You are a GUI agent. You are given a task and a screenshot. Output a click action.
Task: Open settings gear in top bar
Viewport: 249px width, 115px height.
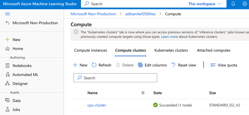[245, 4]
